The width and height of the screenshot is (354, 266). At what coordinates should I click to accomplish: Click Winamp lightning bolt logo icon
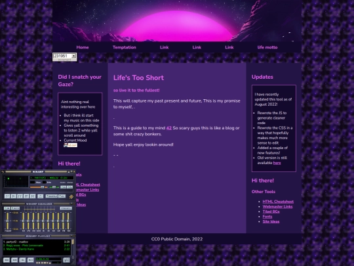click(71, 196)
